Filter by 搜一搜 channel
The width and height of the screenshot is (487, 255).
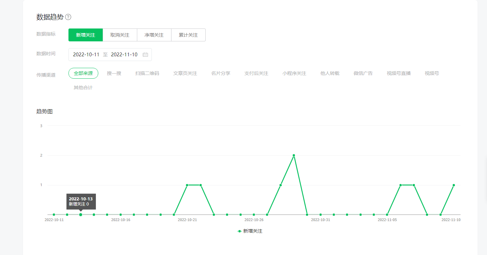click(114, 73)
